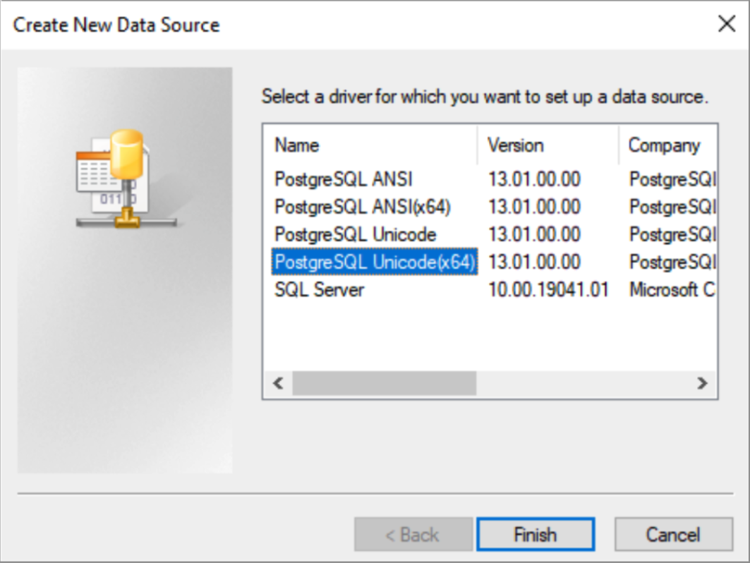Screen dimensions: 750x563
Task: Select the PostgreSQL ANSI(x64) driver
Action: tap(362, 207)
